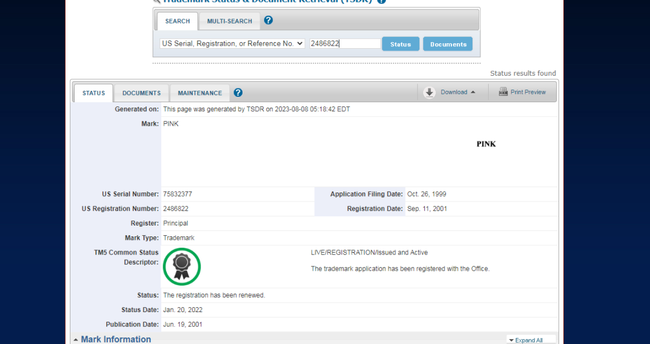Click the printer icon for Print Preview
The height and width of the screenshot is (344, 650).
[x=503, y=91]
